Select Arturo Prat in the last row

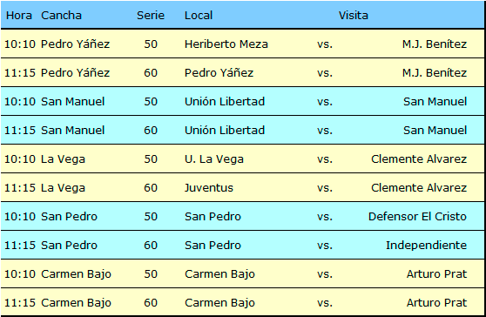[x=436, y=302]
